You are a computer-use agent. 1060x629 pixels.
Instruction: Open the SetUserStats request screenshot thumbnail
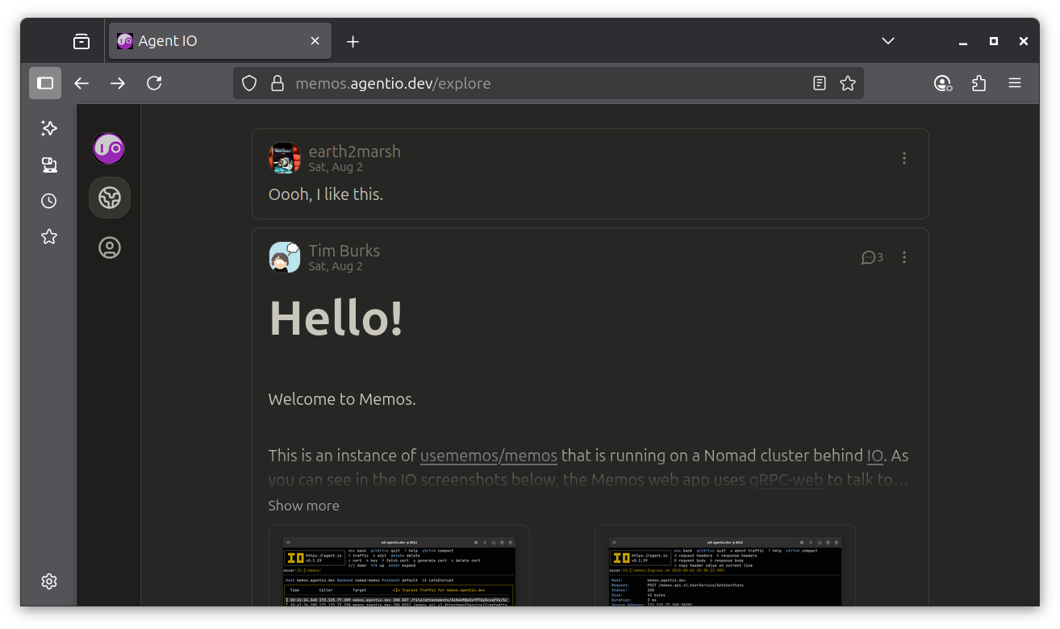pos(724,566)
